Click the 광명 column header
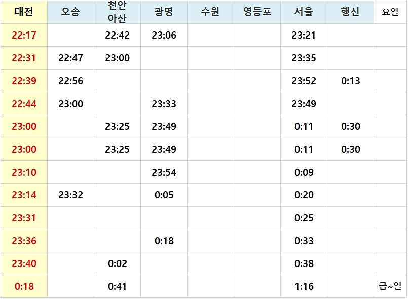Screen dimensions: 408x299 click(x=164, y=12)
